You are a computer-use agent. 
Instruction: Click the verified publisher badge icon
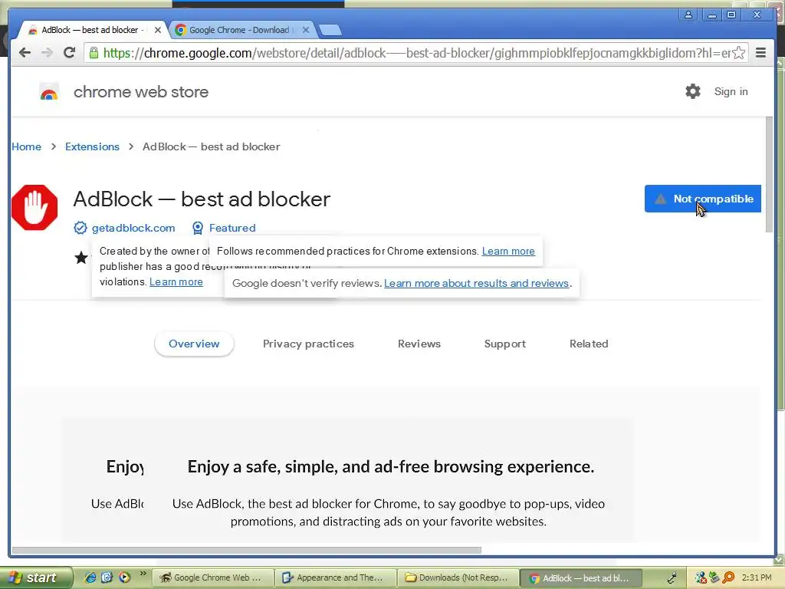point(80,228)
